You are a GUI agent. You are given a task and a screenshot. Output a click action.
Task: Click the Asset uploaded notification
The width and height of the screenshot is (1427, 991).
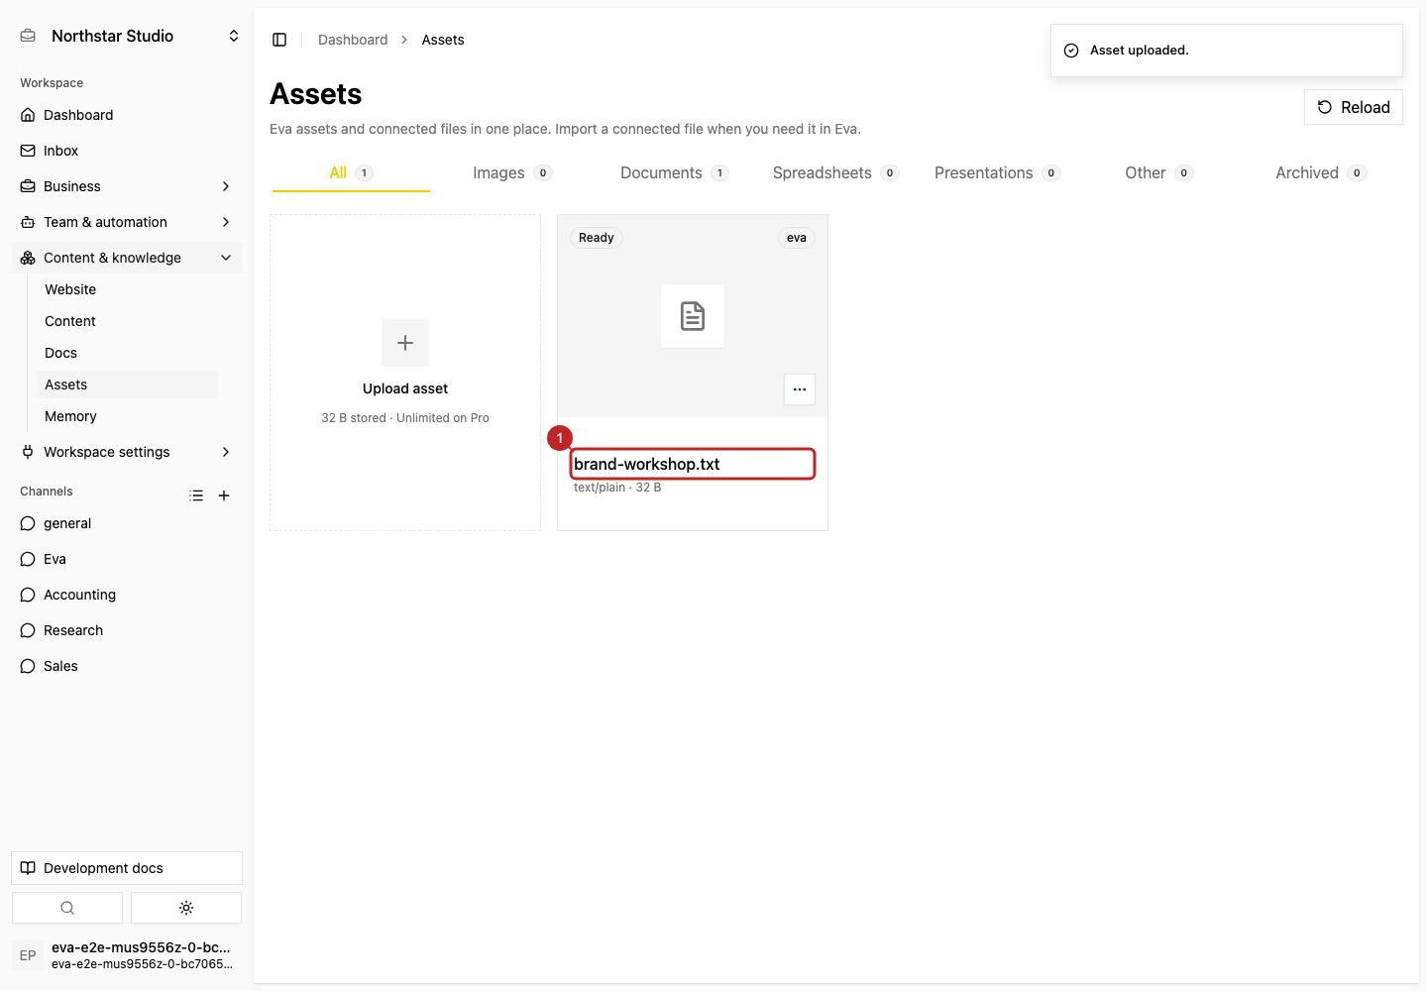pos(1227,51)
